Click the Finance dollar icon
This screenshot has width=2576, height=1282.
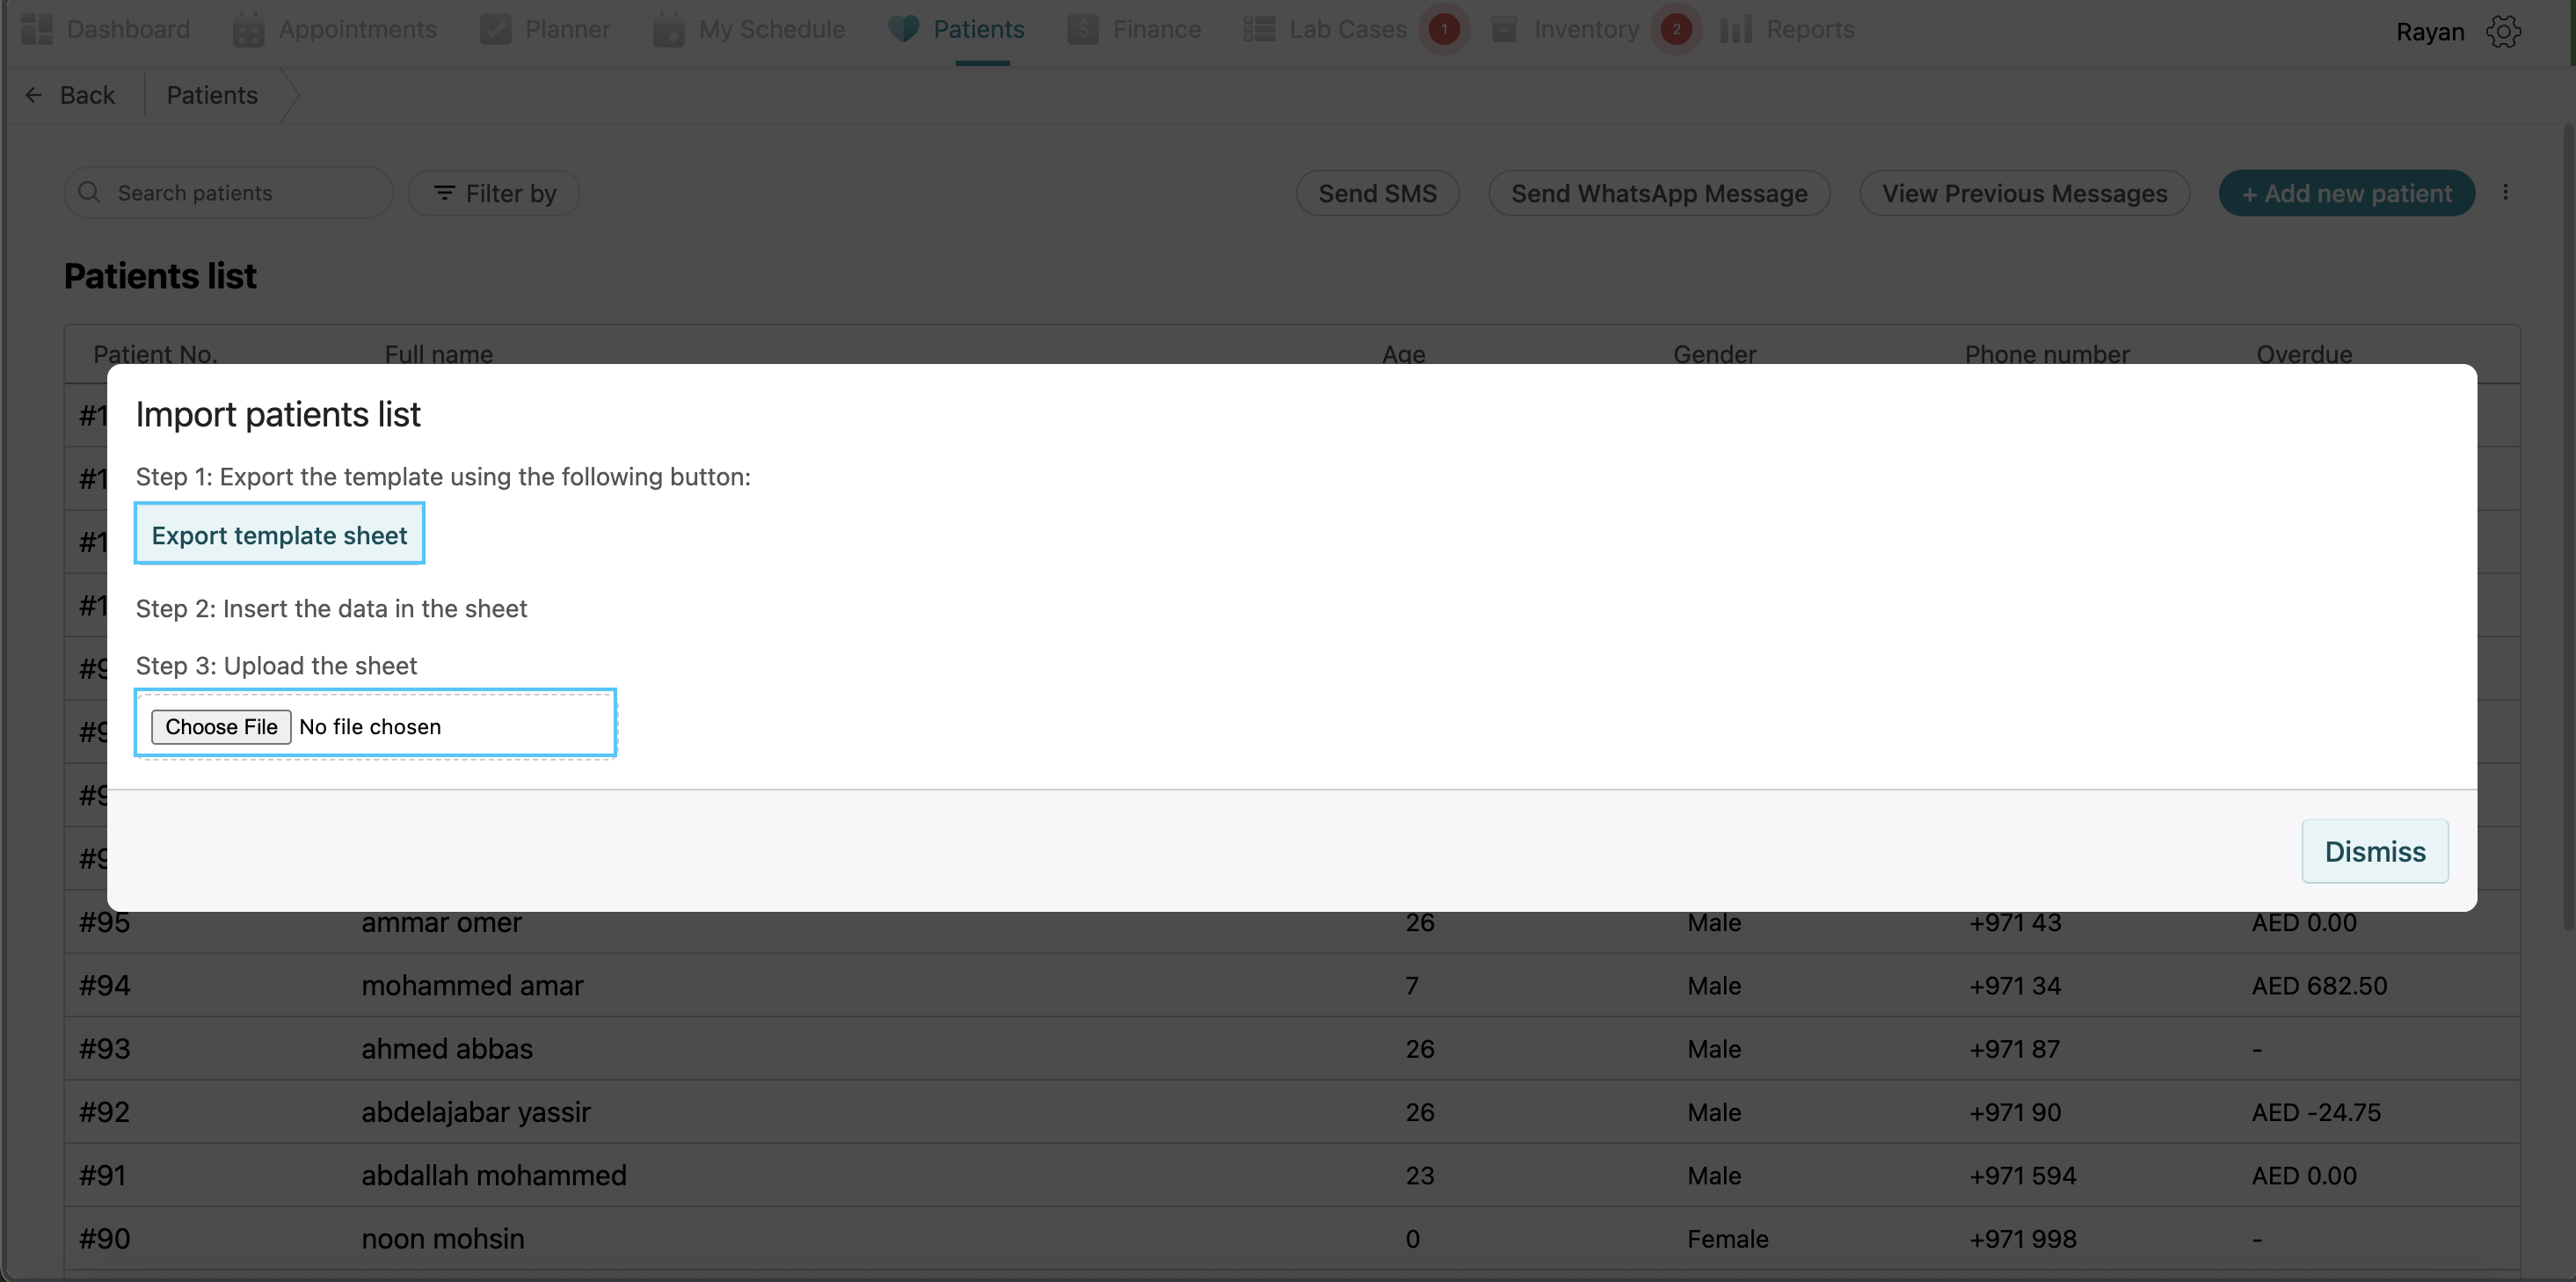(1082, 30)
